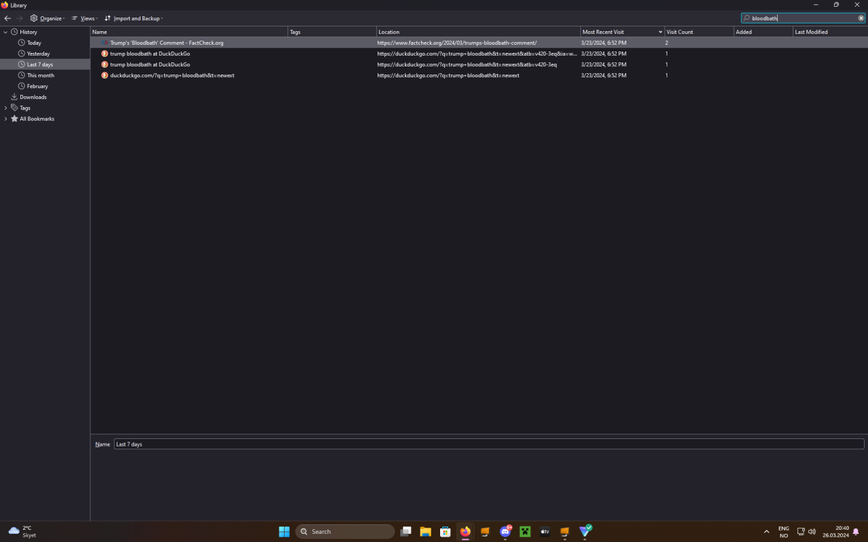Select This month in History sidebar
The height and width of the screenshot is (542, 868).
pyautogui.click(x=40, y=75)
